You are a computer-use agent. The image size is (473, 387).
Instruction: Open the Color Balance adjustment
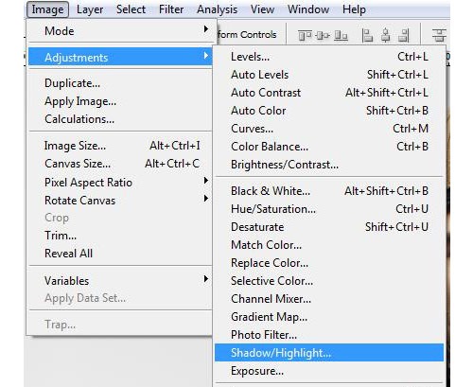(x=329, y=147)
